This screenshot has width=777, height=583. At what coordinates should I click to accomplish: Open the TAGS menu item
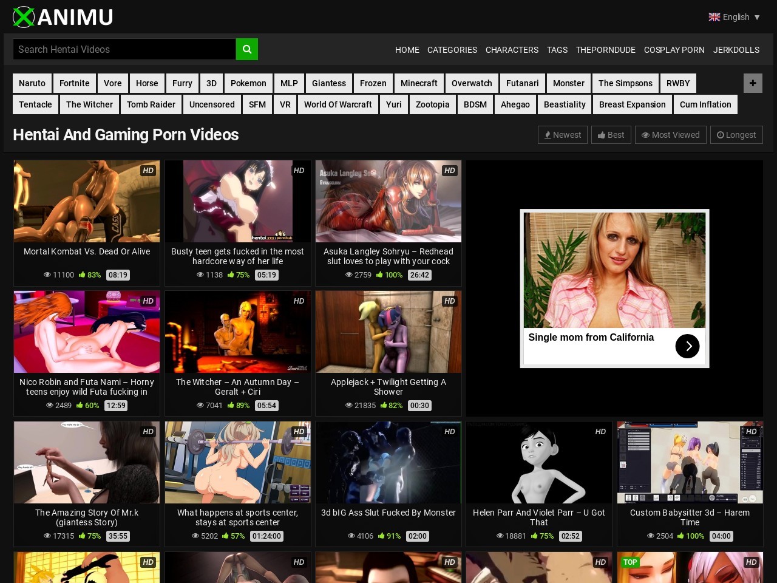pos(557,50)
